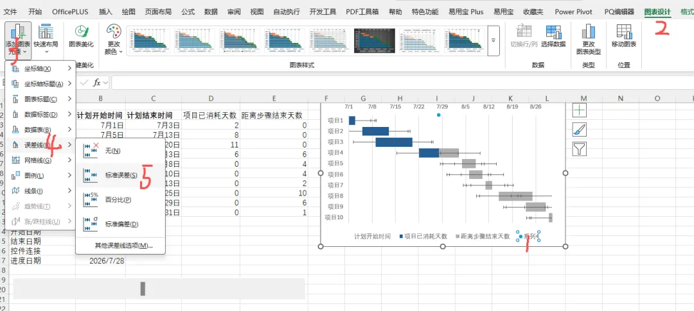Expand the 图例(L) submenu
The height and width of the screenshot is (311, 694).
[40, 176]
